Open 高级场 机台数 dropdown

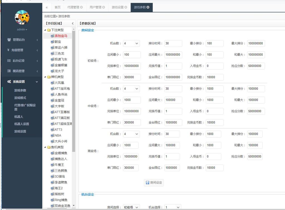[x=131, y=134]
